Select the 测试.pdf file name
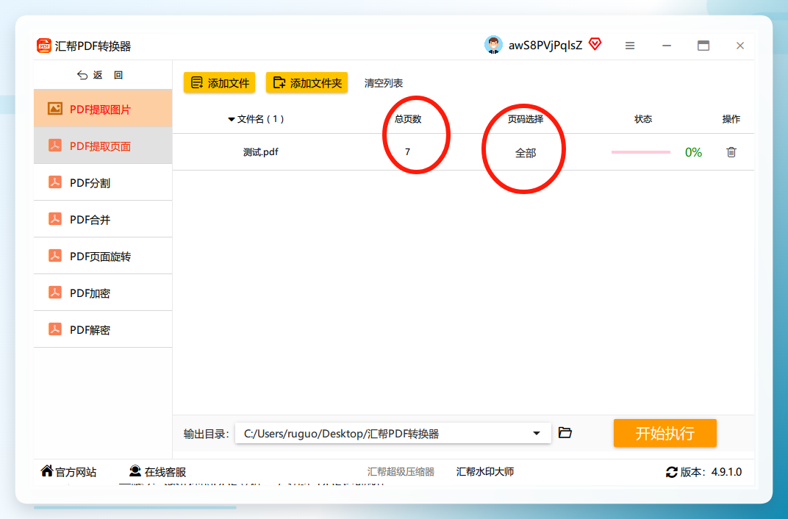 (x=261, y=151)
